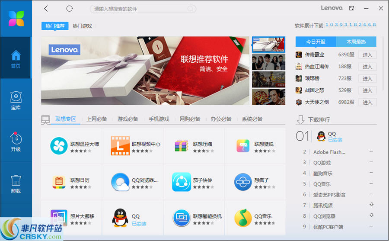Click 进入 for 热血江湖传
The width and height of the screenshot is (389, 241).
[x=367, y=67]
